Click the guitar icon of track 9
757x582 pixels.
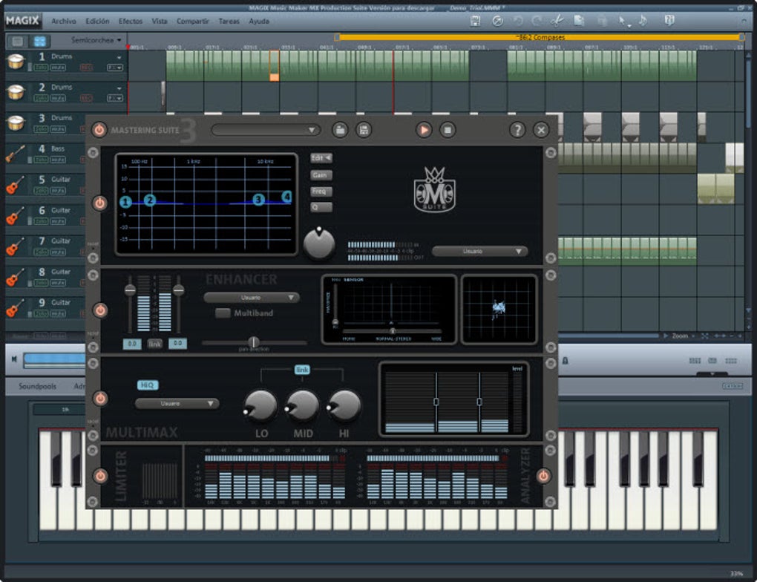[16, 307]
